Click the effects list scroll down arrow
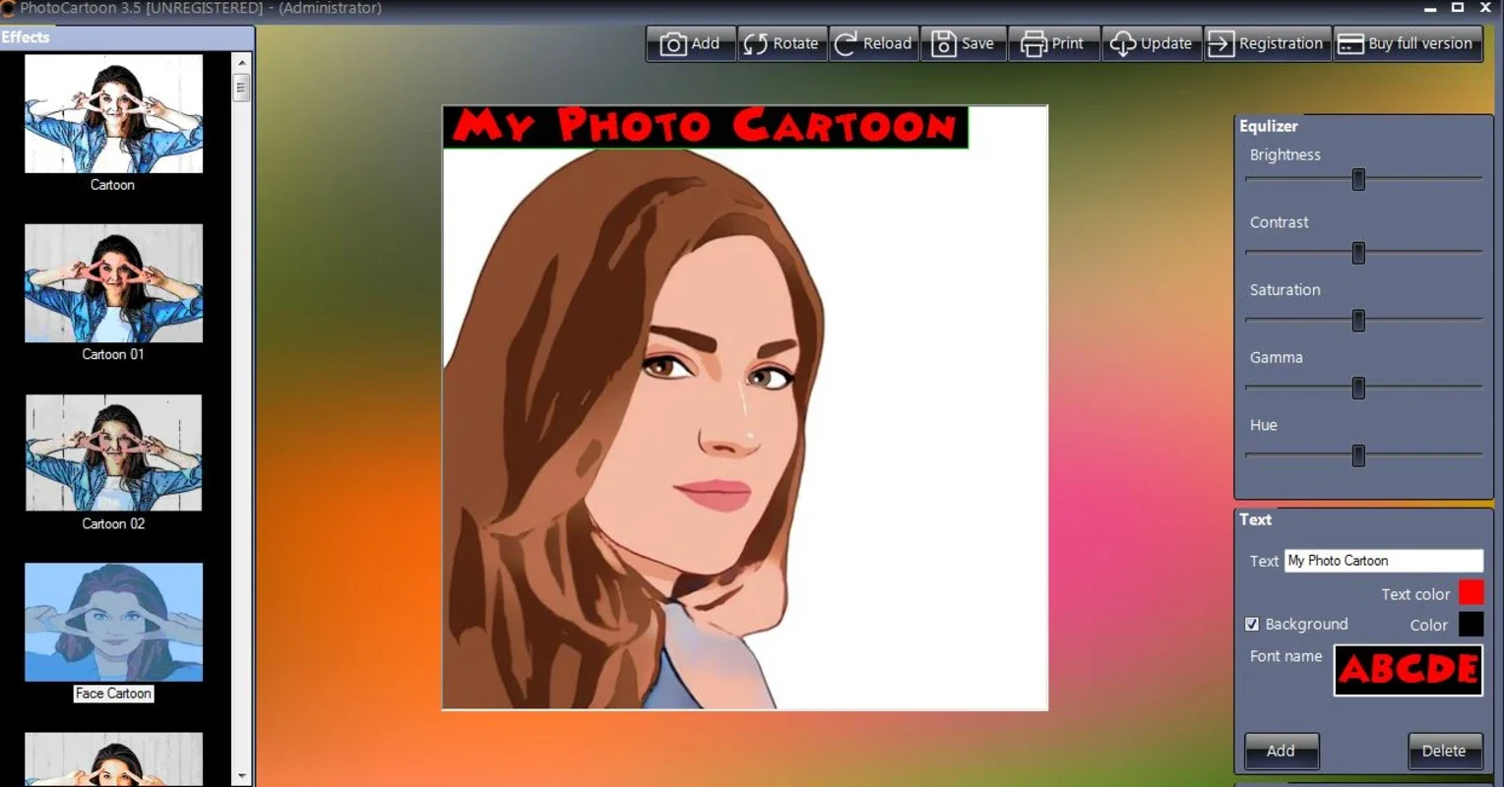This screenshot has height=787, width=1504. [x=242, y=776]
